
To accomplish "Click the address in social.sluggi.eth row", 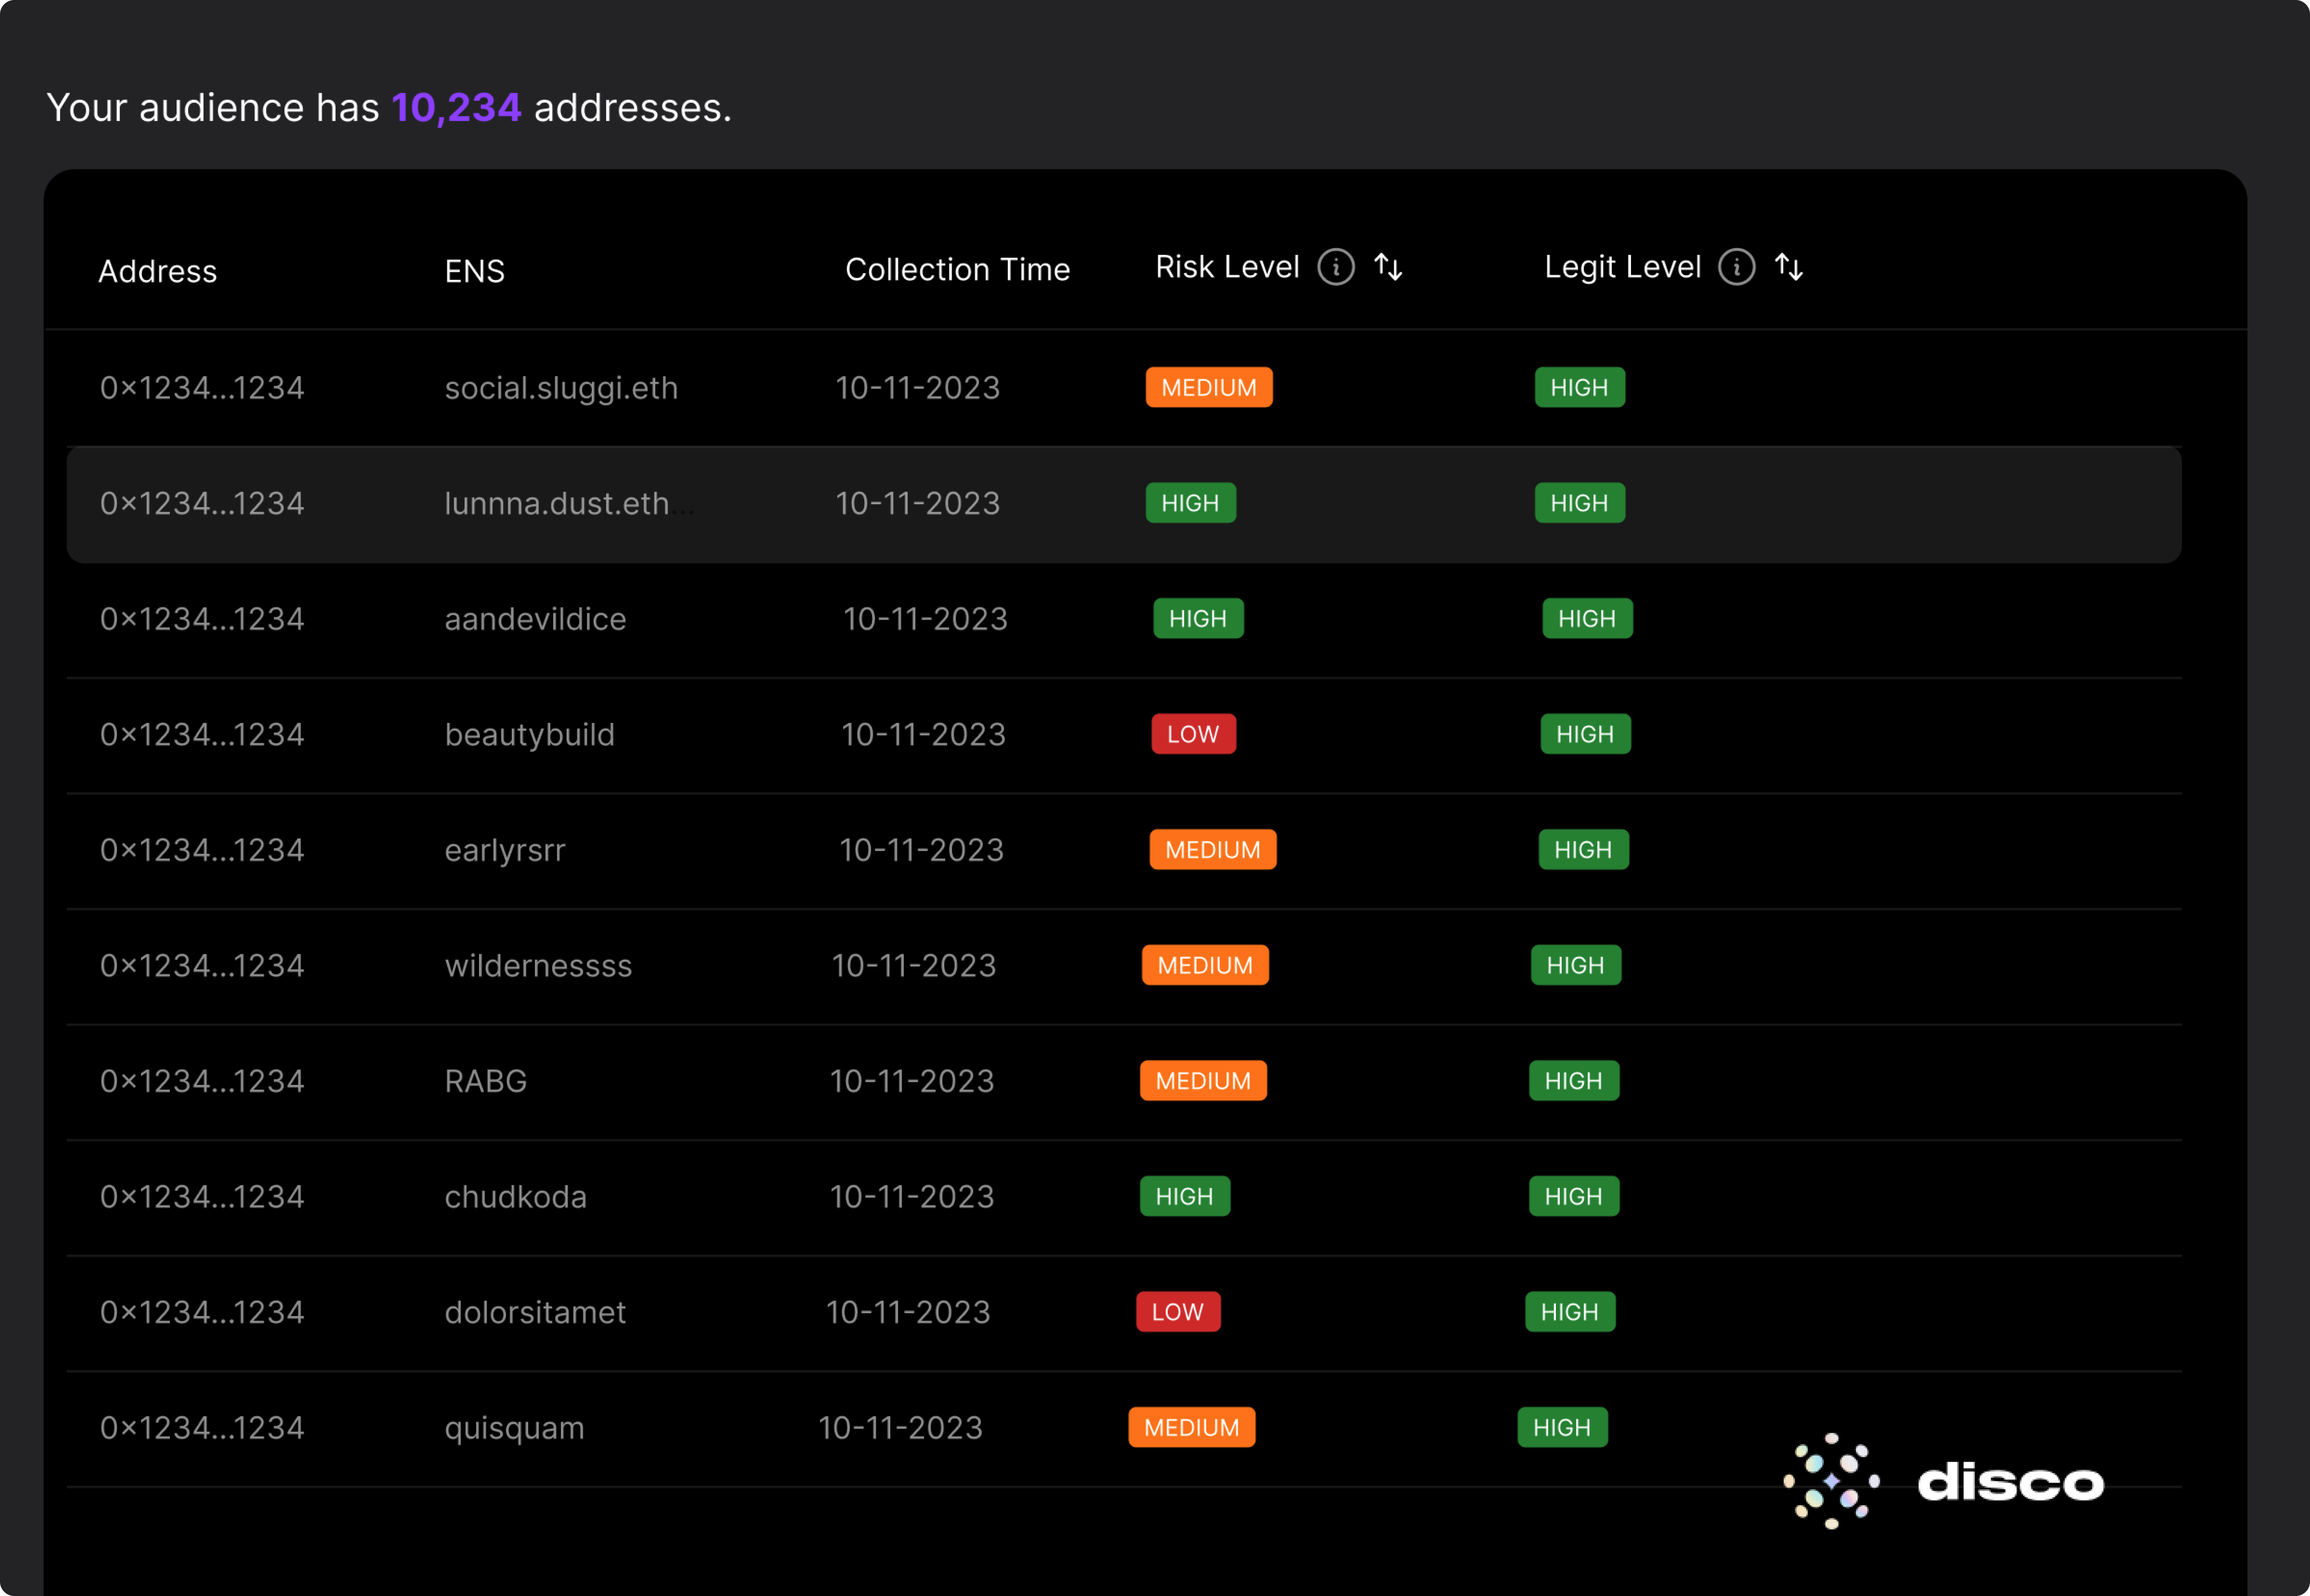I will coord(202,388).
